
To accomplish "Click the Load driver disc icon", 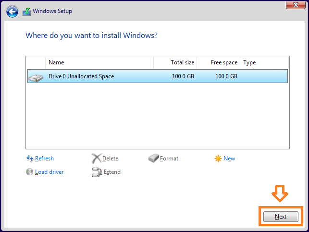I will click(30, 172).
